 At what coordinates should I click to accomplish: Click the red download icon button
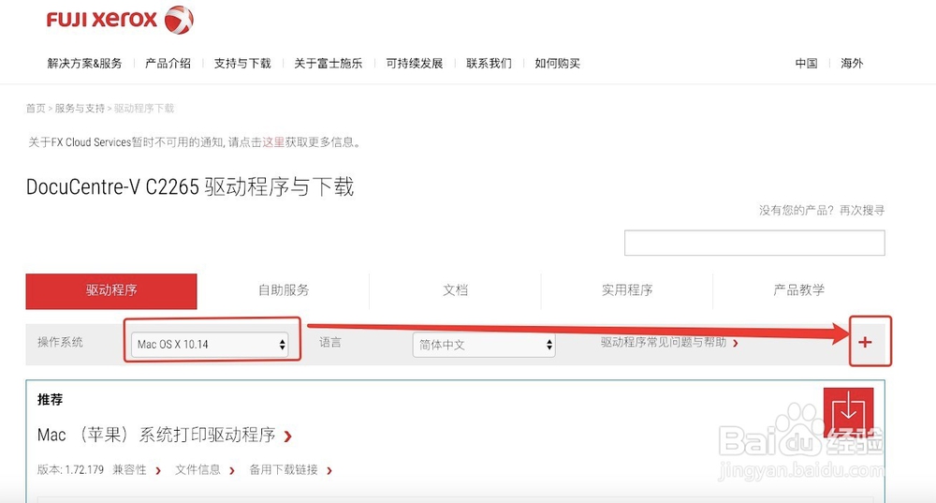pyautogui.click(x=848, y=412)
